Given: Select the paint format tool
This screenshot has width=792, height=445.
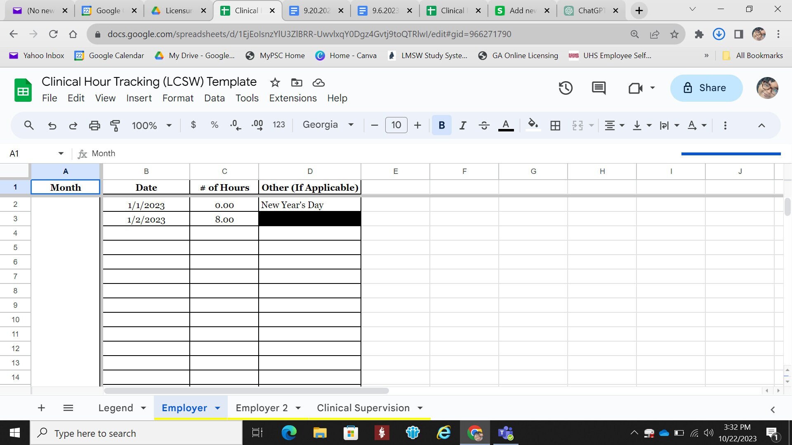Looking at the screenshot, I should pos(115,125).
